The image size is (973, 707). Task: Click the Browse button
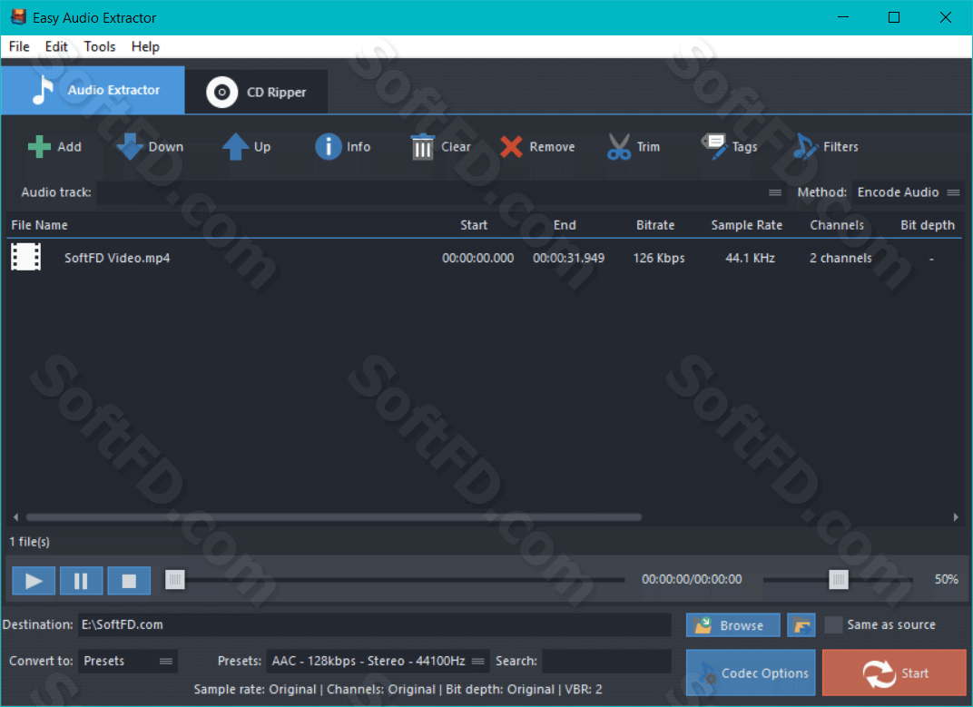tap(732, 625)
